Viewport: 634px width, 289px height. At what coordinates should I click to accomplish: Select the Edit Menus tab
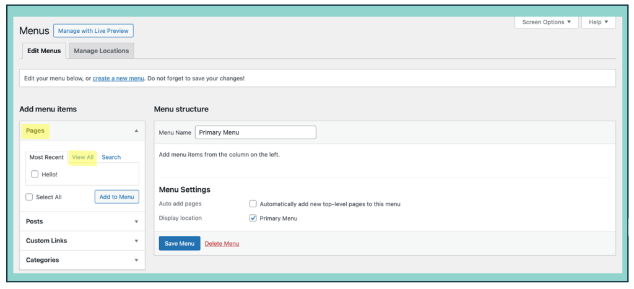44,51
